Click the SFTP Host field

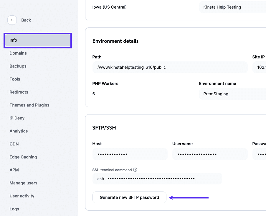(130, 154)
